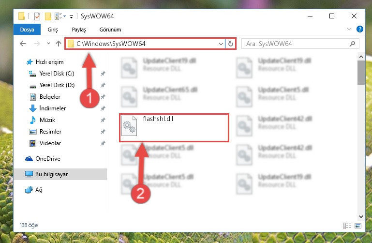Click the Back navigation arrow
The image size is (372, 243).
pos(23,44)
